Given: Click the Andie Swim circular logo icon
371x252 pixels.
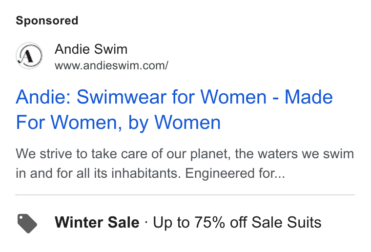Looking at the screenshot, I should click(29, 56).
